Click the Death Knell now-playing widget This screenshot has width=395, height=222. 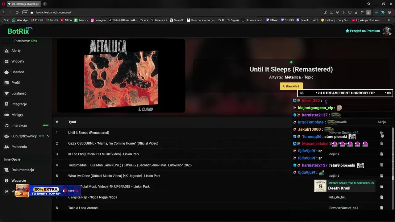pyautogui.click(x=345, y=186)
